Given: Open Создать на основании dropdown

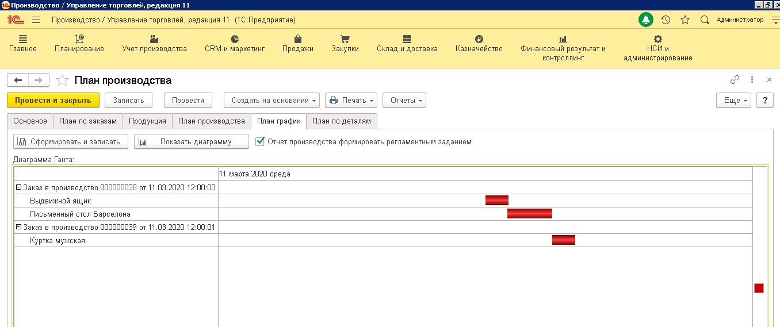Looking at the screenshot, I should coord(272,100).
